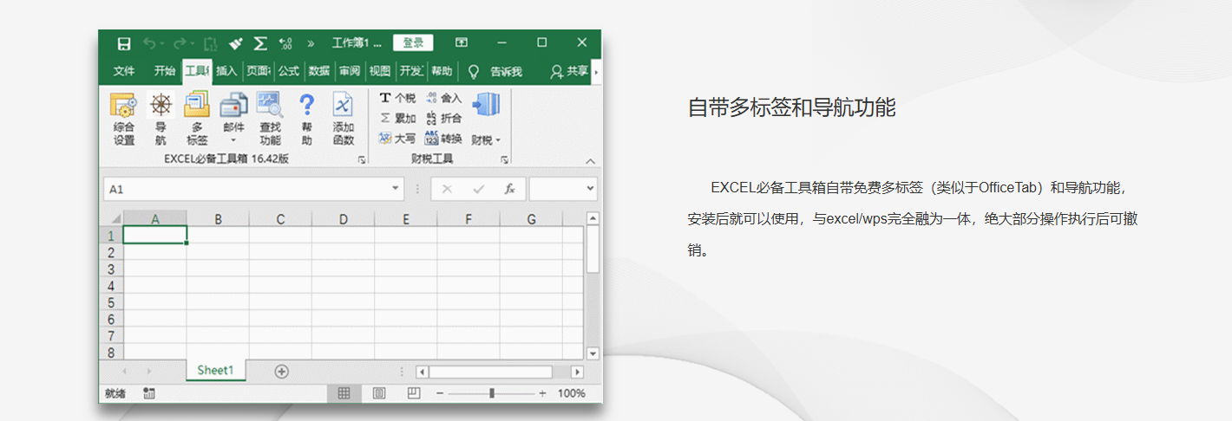Click the vertical scrollbar down arrow
This screenshot has height=421, width=1232.
click(593, 353)
